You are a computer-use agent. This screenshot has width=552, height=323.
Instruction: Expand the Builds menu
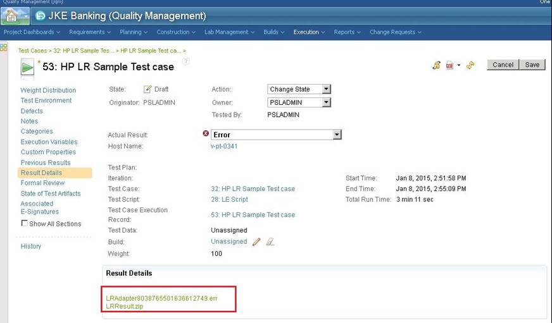point(273,32)
